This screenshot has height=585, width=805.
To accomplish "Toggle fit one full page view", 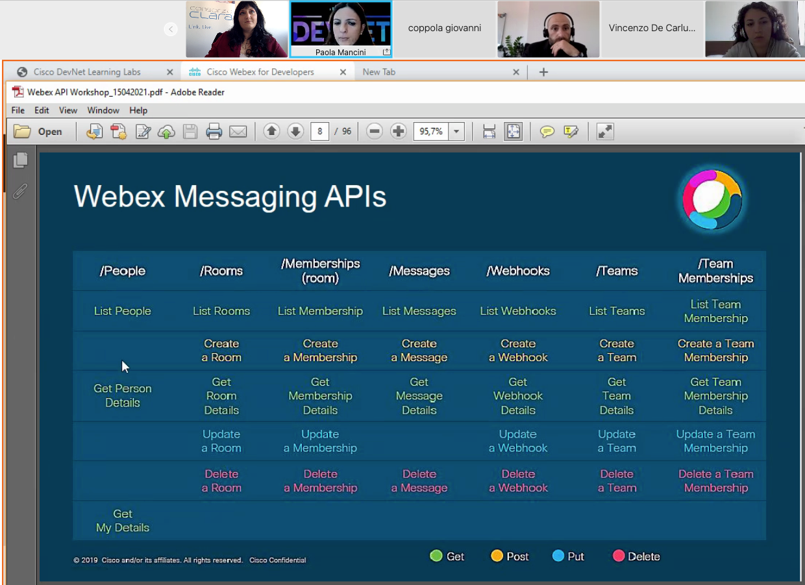I will pyautogui.click(x=514, y=132).
